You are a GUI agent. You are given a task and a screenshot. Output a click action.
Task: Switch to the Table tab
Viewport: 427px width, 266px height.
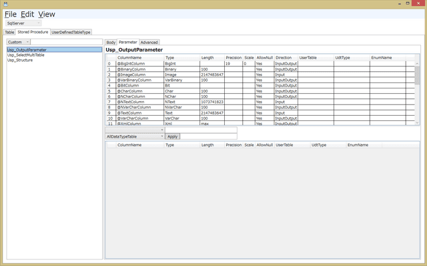[9, 33]
